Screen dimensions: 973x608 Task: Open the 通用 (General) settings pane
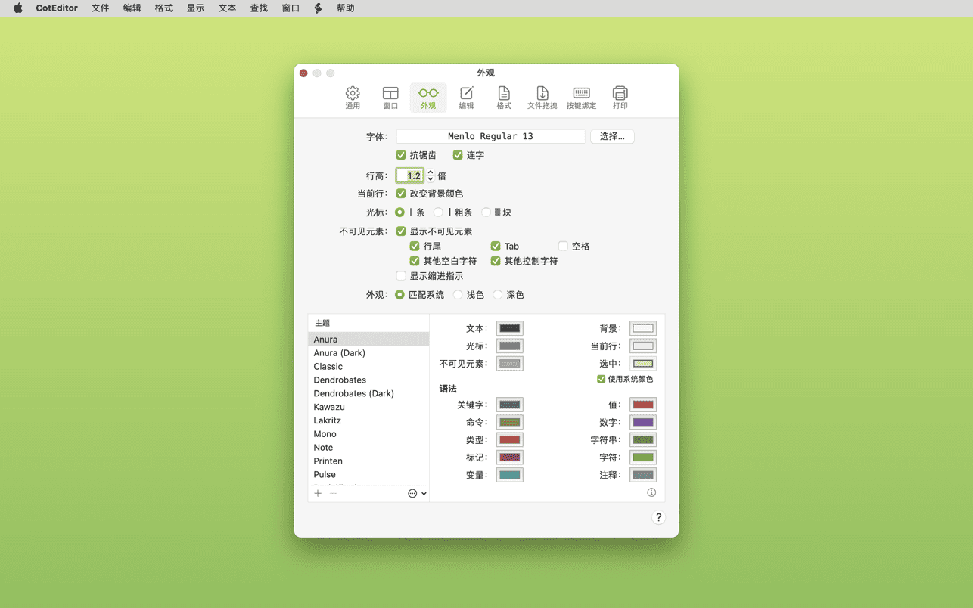coord(353,98)
